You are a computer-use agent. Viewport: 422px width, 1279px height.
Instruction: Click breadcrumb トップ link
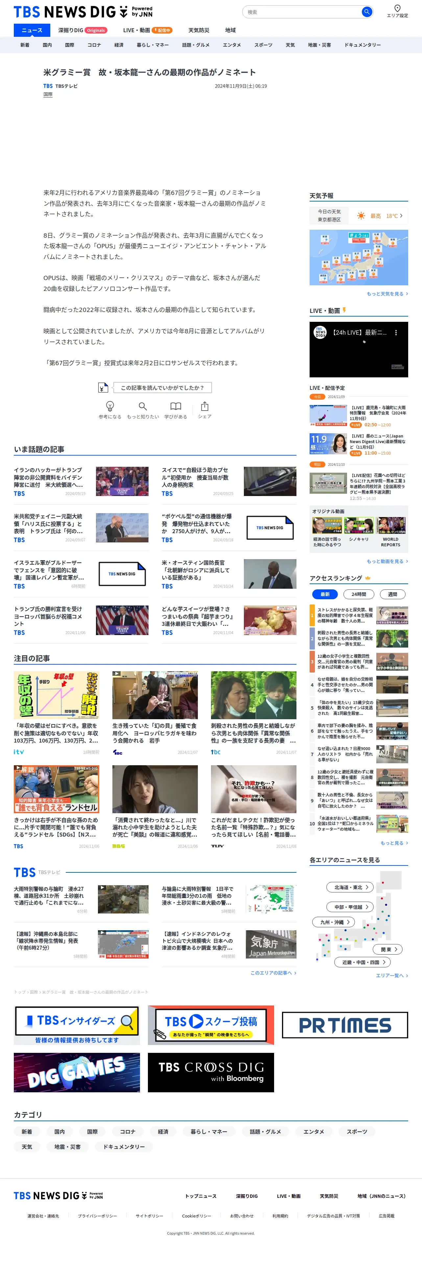(19, 992)
